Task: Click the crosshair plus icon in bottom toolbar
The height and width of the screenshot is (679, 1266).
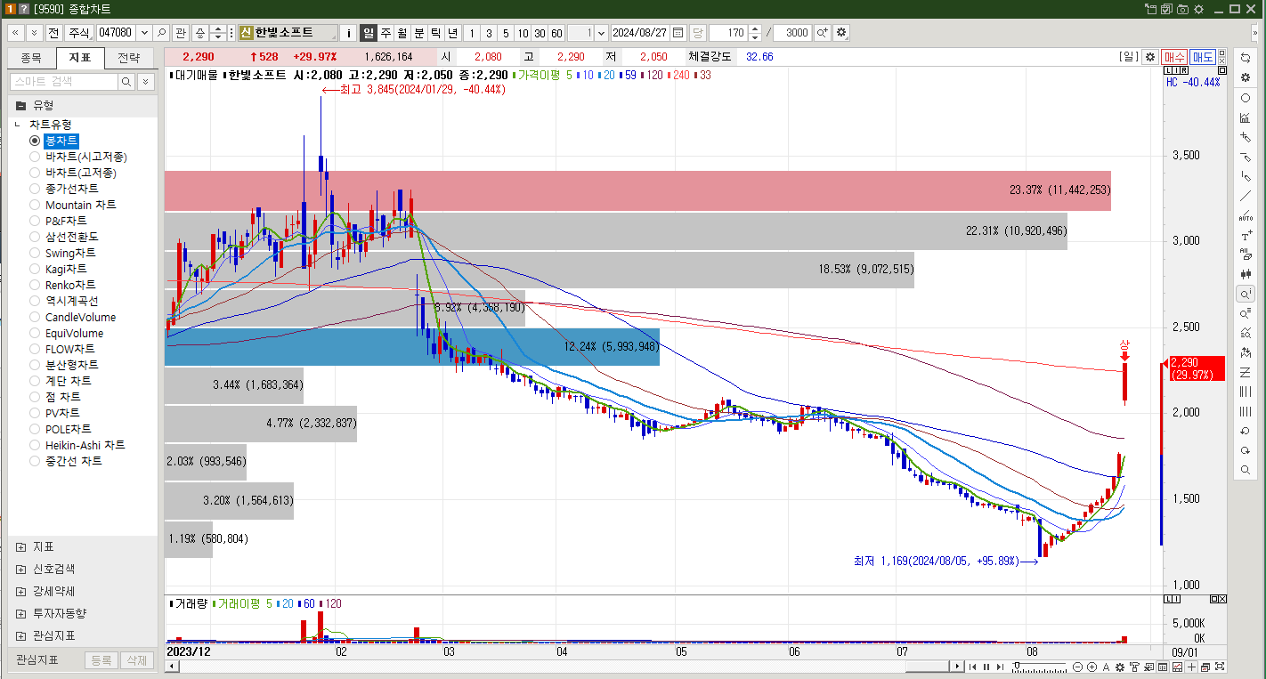Action: click(x=1191, y=667)
